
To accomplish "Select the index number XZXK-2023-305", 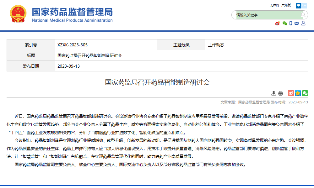I will pyautogui.click(x=73, y=45).
